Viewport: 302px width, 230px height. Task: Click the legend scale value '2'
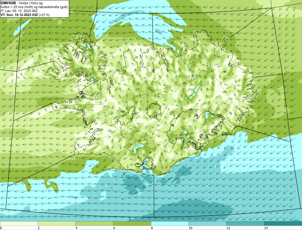pos(39,228)
